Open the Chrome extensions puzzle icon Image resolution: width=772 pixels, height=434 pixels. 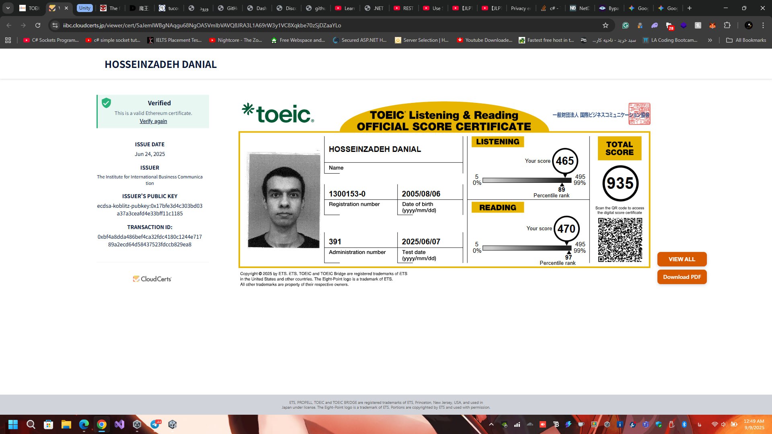click(x=727, y=25)
